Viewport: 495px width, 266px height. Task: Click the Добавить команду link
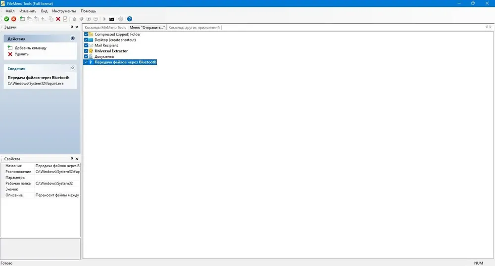click(x=31, y=48)
